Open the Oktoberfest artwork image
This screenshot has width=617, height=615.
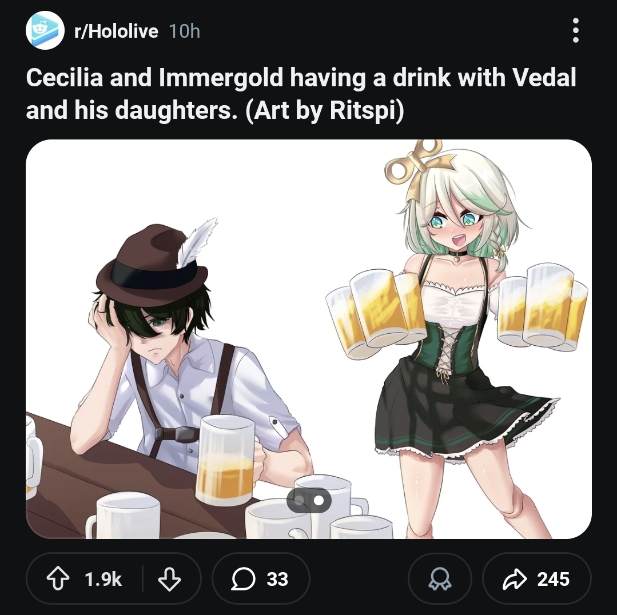(x=309, y=339)
